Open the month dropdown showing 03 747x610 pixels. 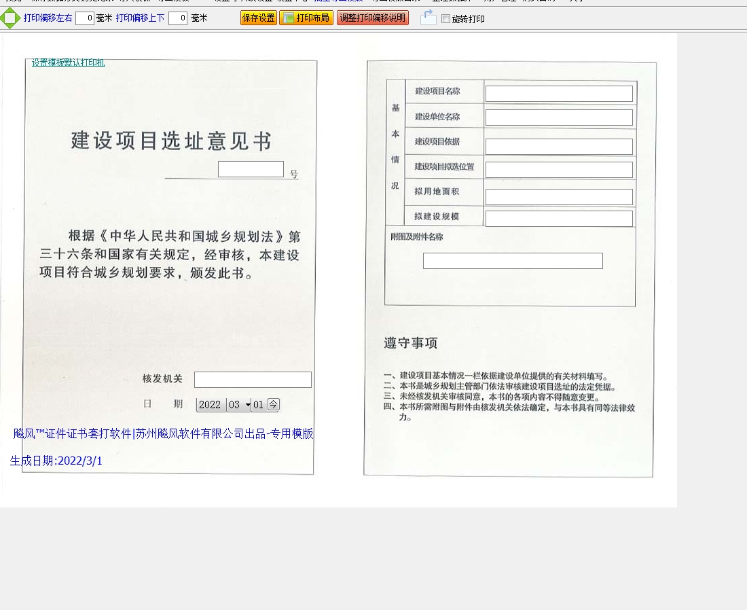tap(239, 405)
